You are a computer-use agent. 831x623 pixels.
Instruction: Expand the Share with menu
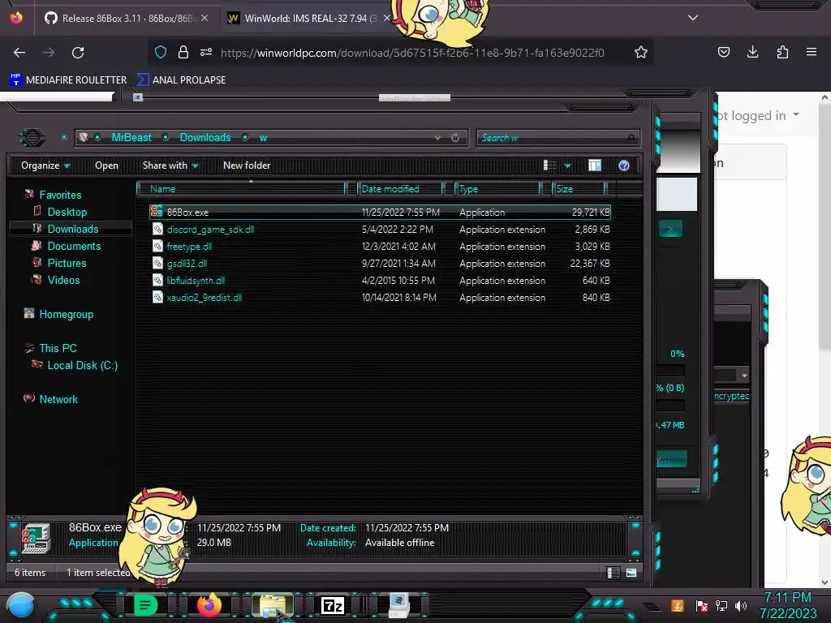(x=170, y=165)
